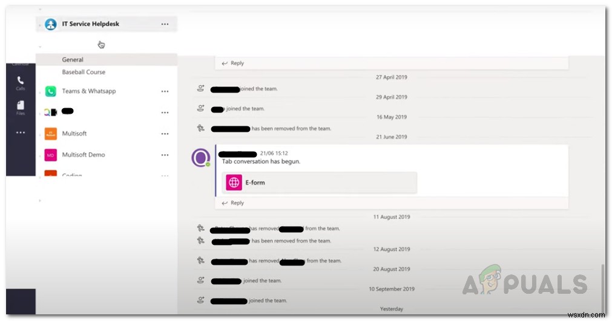Image resolution: width=612 pixels, height=321 pixels.
Task: Click member-joined icon under 29 April 2019
Action: click(200, 108)
